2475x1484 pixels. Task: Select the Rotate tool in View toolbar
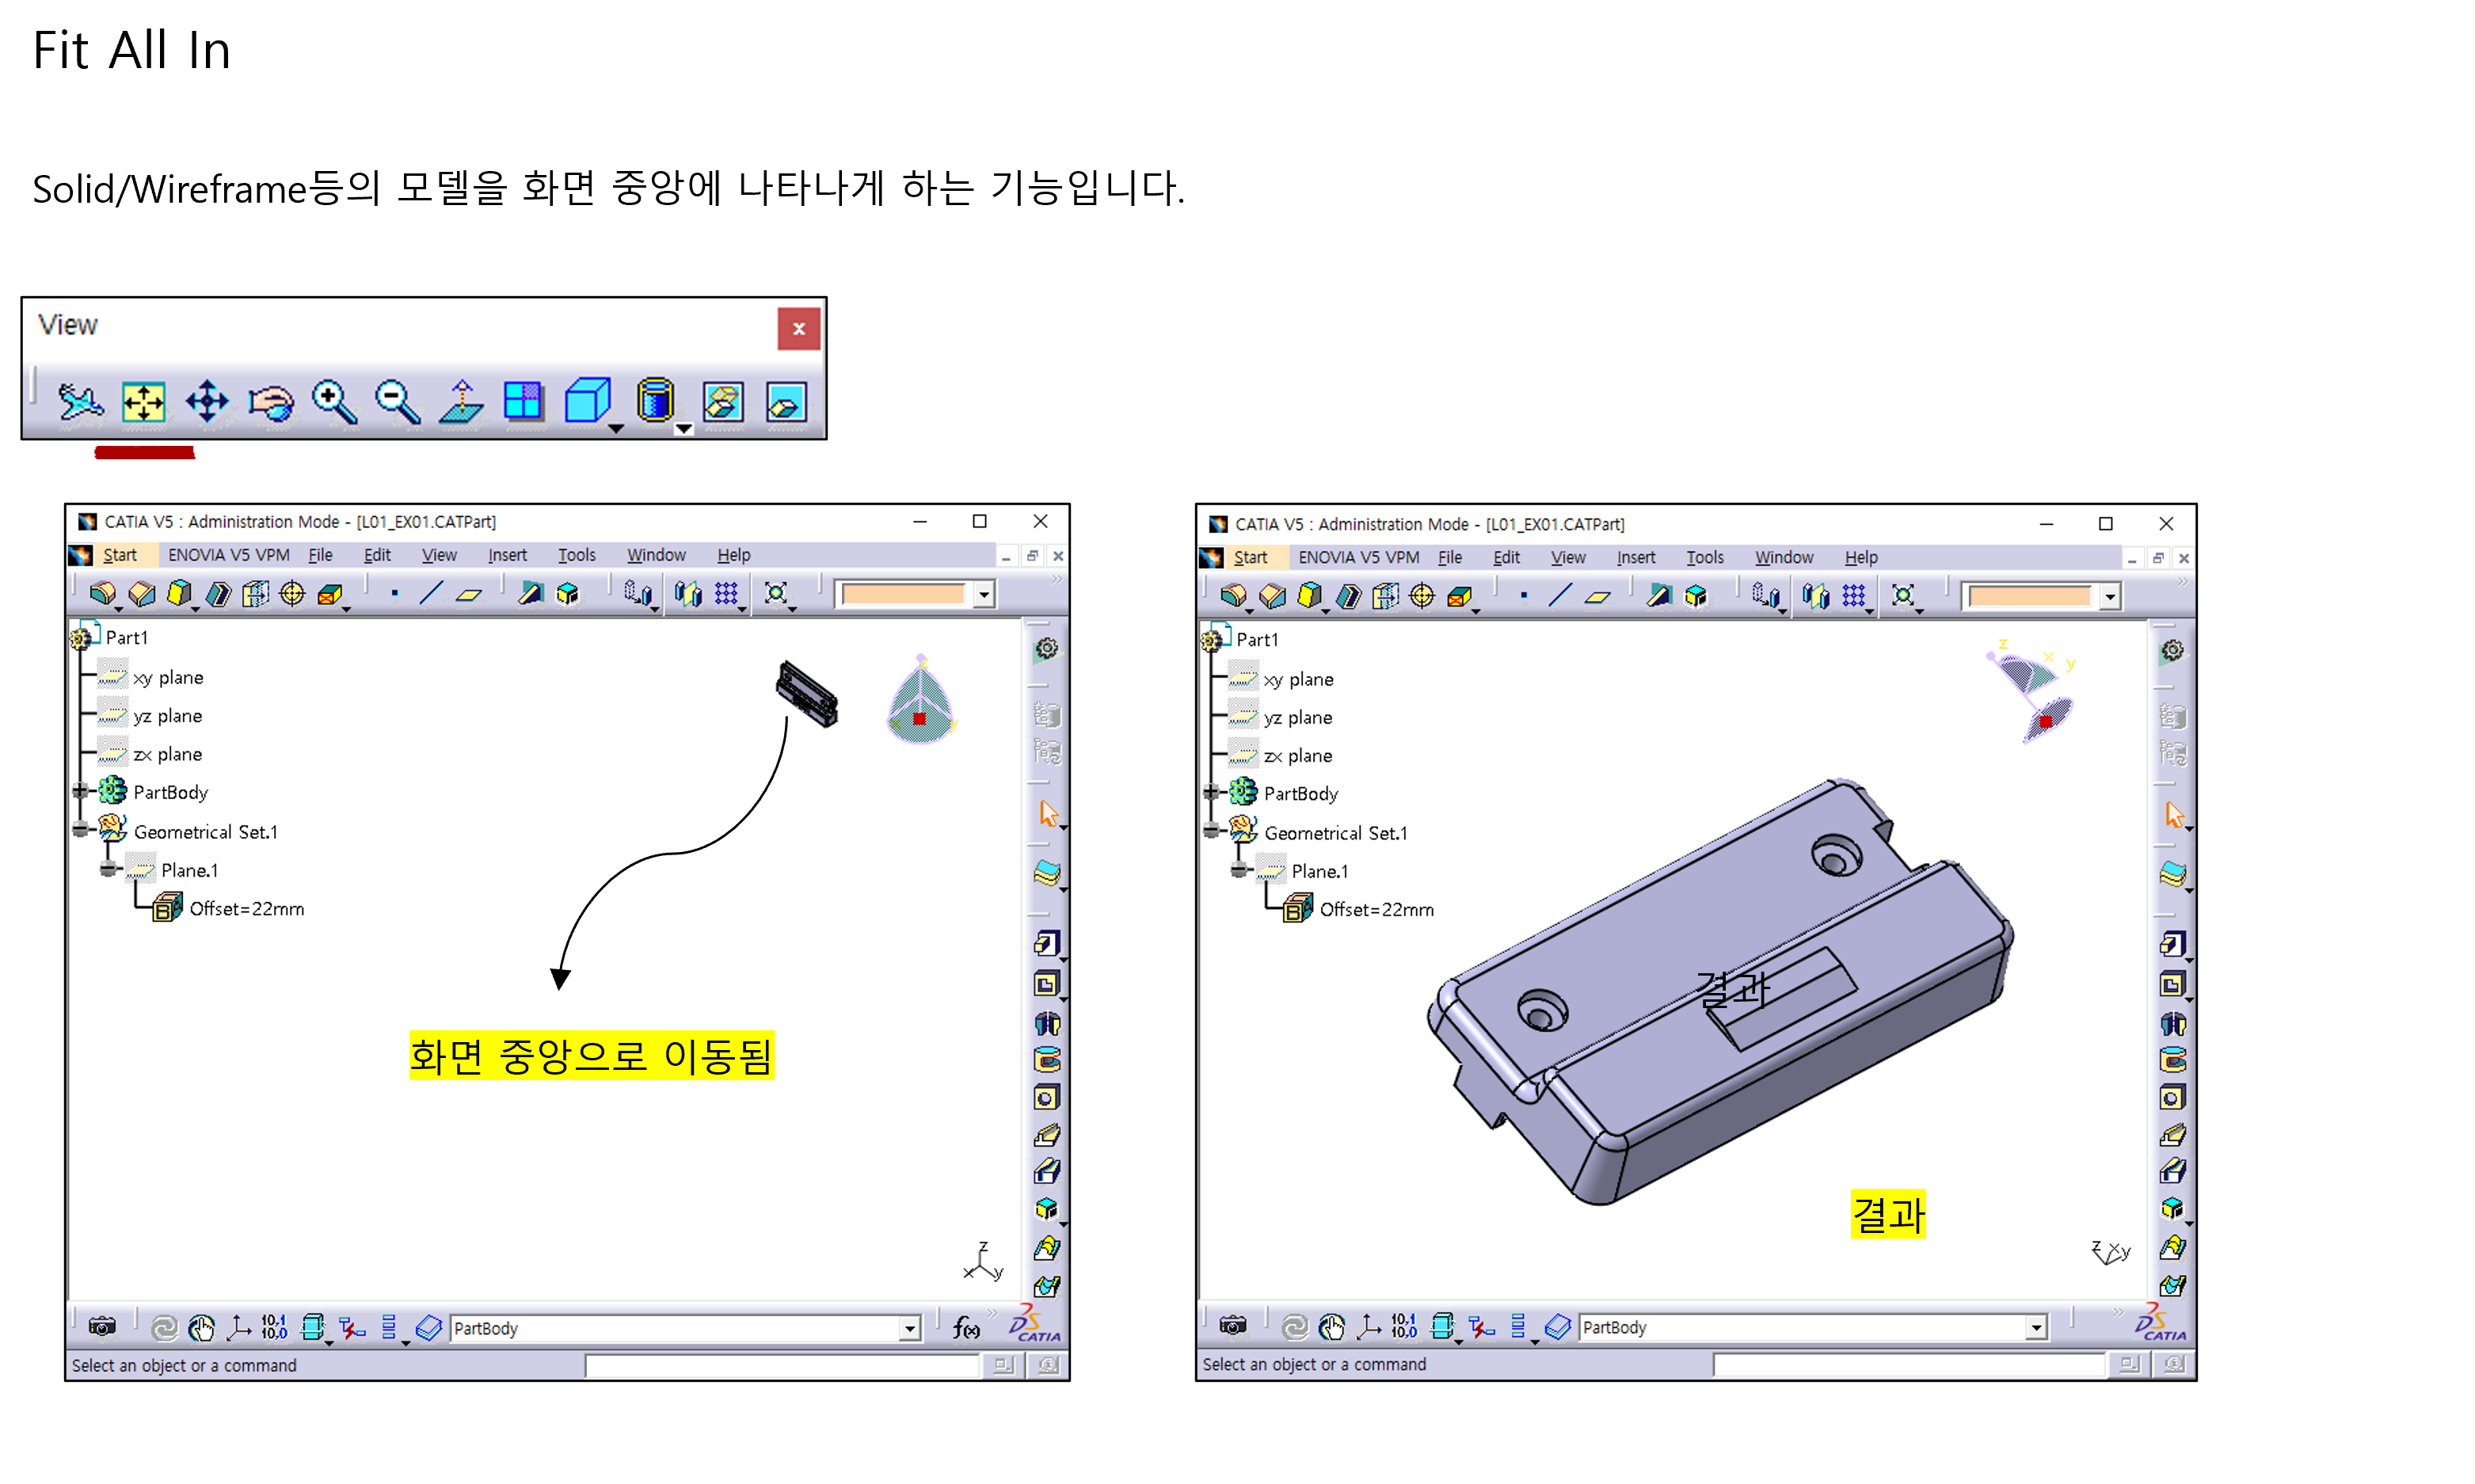[271, 402]
